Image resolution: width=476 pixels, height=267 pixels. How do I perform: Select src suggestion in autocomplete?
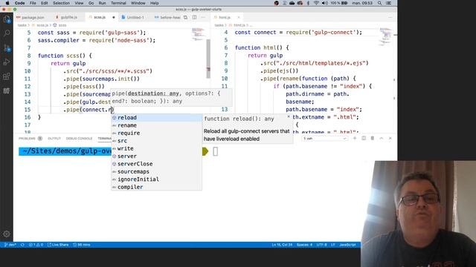(156, 141)
